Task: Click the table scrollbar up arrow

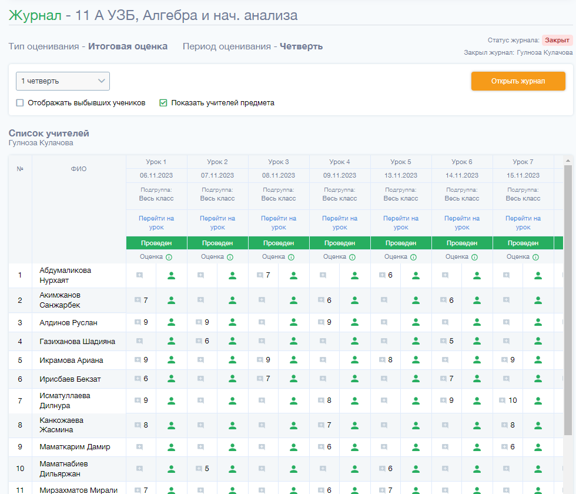Action: pyautogui.click(x=568, y=161)
